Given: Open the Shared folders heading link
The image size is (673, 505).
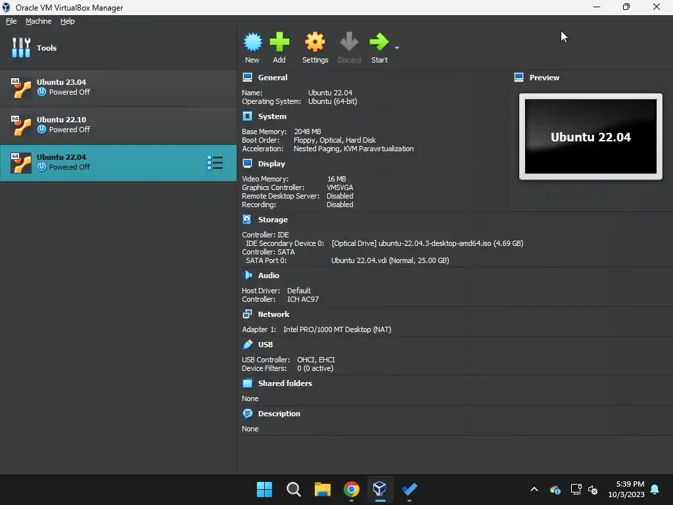Looking at the screenshot, I should click(x=285, y=383).
